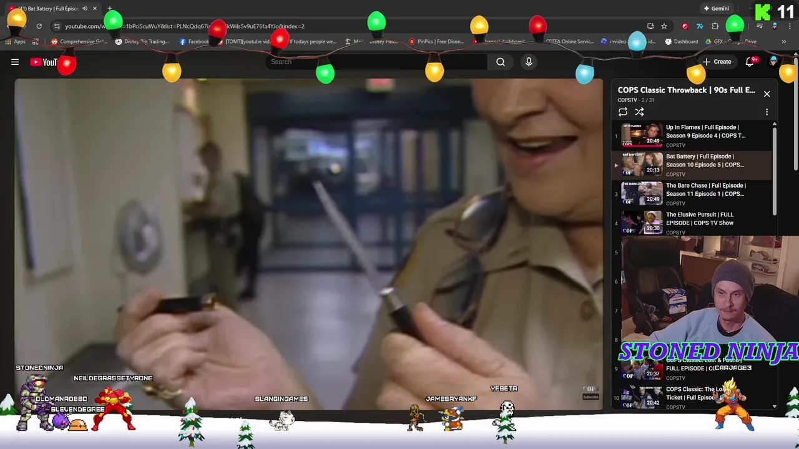The width and height of the screenshot is (799, 449).
Task: Play Up In Flames playlist thumbnail
Action: click(642, 135)
